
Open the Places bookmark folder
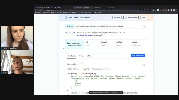pos(75,13)
